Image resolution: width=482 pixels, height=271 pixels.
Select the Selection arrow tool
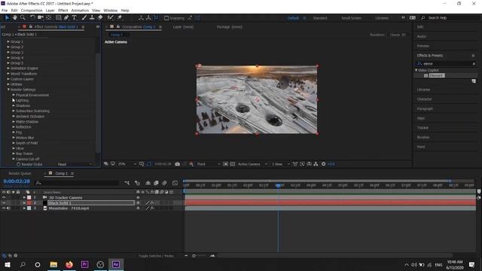(x=7, y=18)
